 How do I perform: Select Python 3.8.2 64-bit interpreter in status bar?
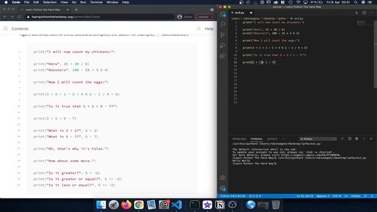[233, 196]
